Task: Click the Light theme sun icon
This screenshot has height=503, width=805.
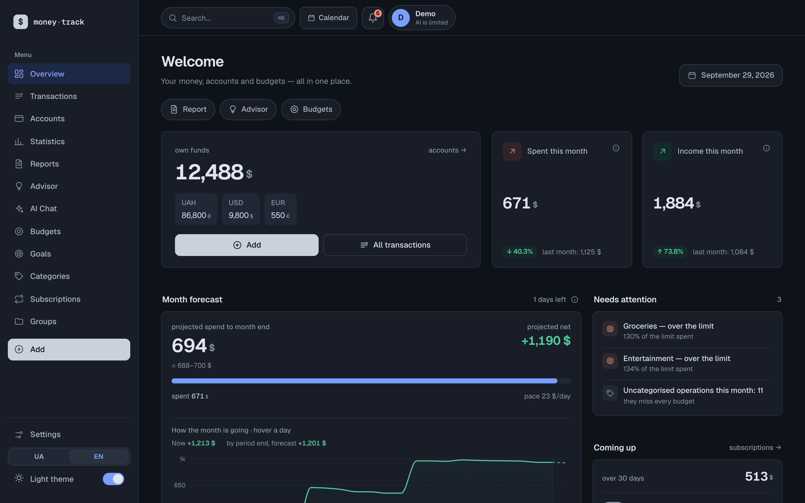Action: click(x=19, y=478)
